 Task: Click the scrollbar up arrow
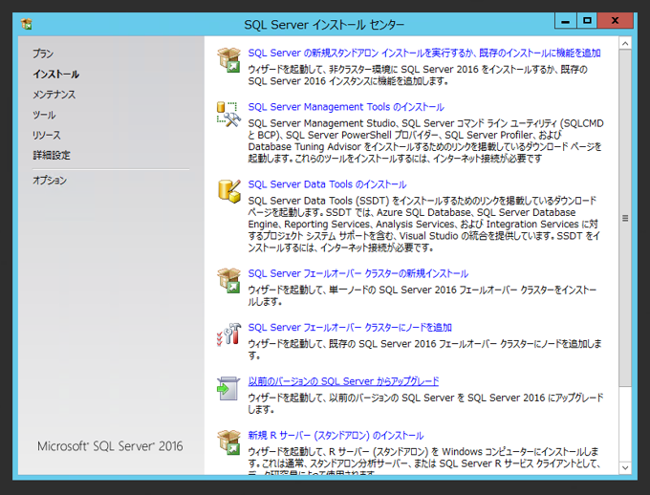pyautogui.click(x=625, y=44)
